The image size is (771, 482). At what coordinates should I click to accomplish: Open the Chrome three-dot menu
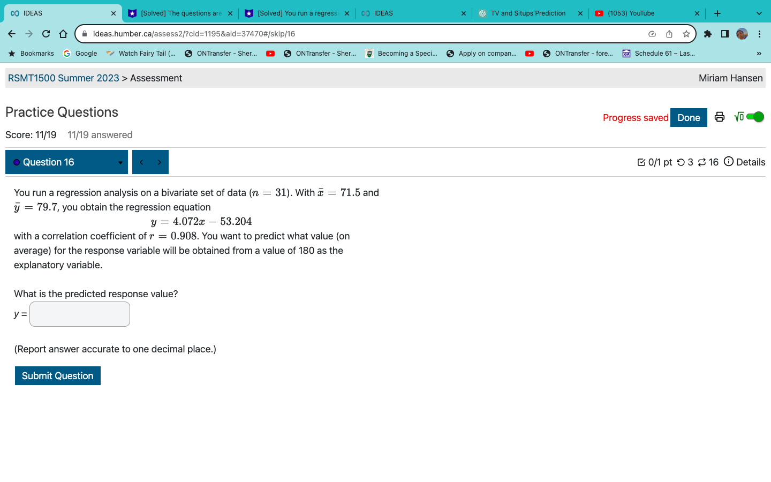(760, 33)
